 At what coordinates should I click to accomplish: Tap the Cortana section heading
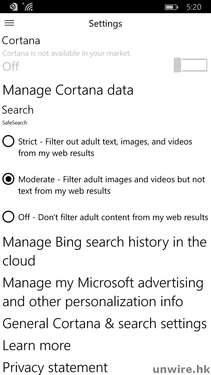pos(21,40)
